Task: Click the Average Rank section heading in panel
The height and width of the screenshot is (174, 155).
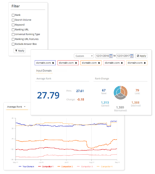Action: [44, 79]
